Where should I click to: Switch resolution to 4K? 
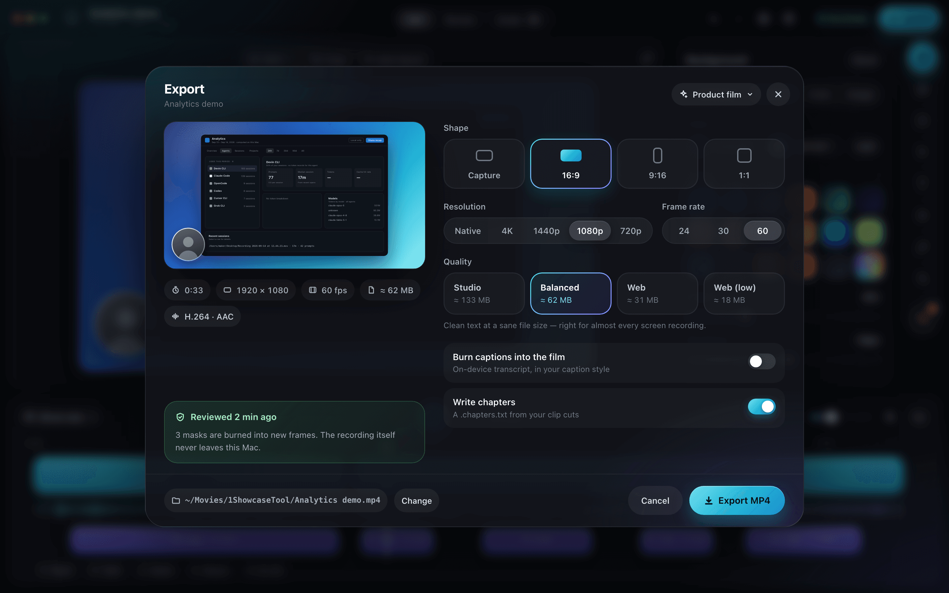[507, 231]
